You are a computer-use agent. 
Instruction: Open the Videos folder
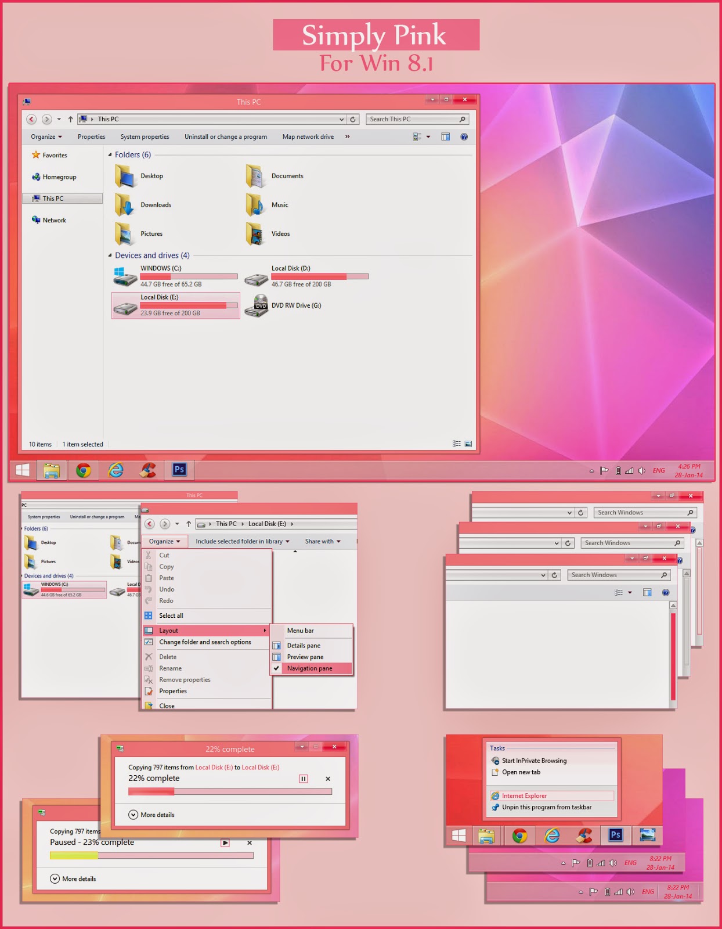268,234
